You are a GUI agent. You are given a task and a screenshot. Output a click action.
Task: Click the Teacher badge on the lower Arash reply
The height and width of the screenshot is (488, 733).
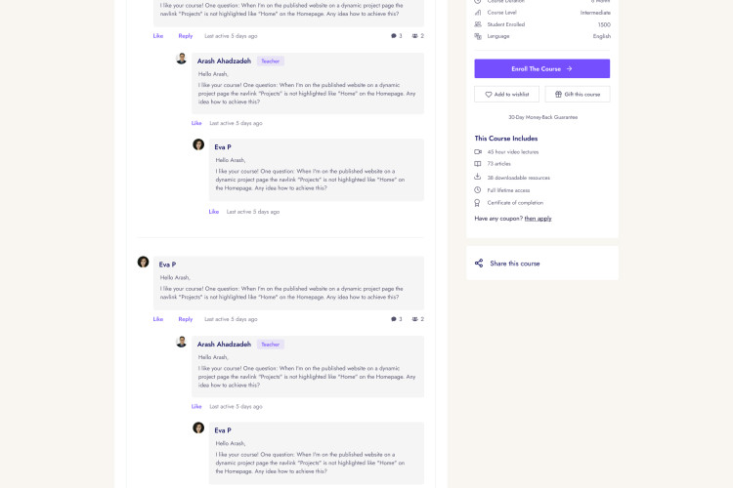(x=271, y=345)
